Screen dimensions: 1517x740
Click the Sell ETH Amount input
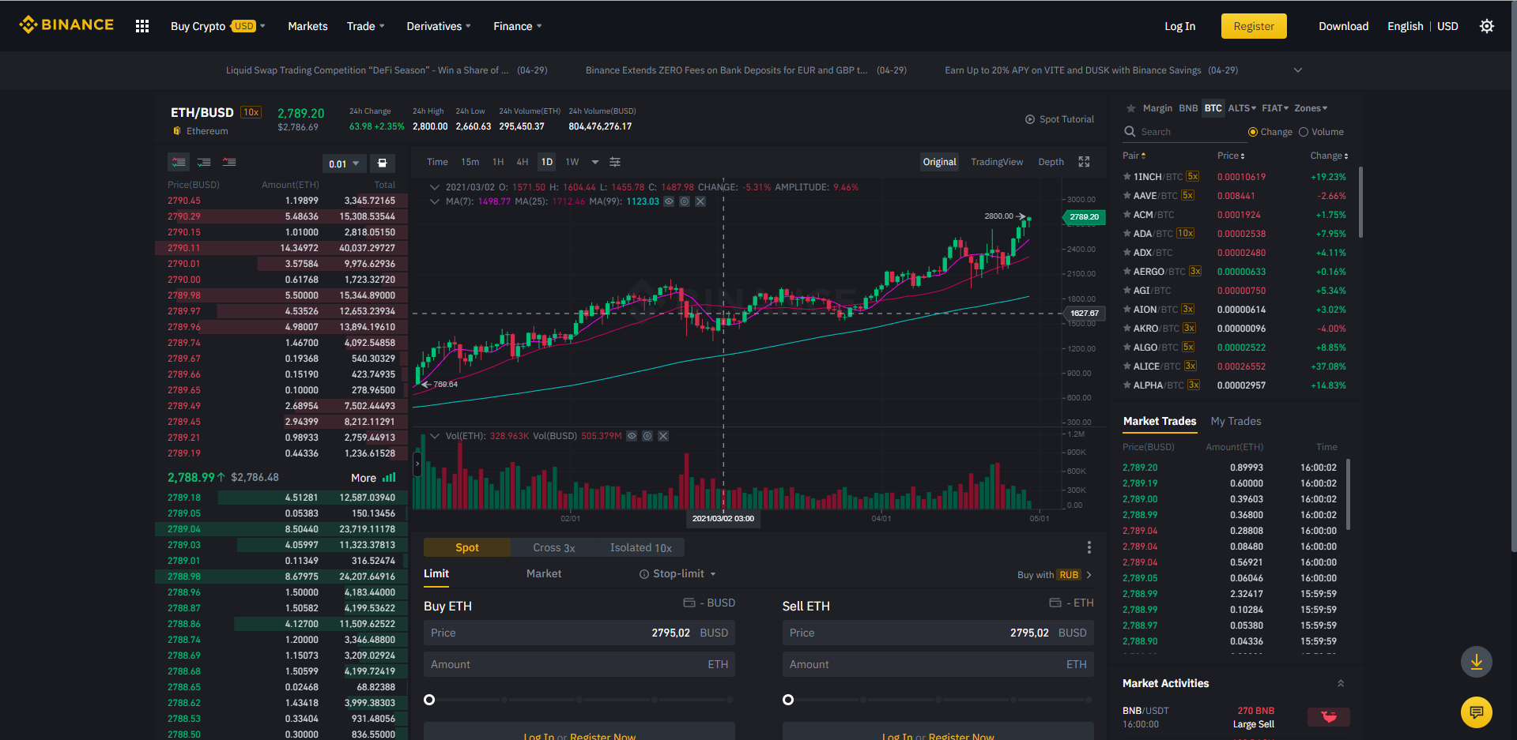coord(938,664)
